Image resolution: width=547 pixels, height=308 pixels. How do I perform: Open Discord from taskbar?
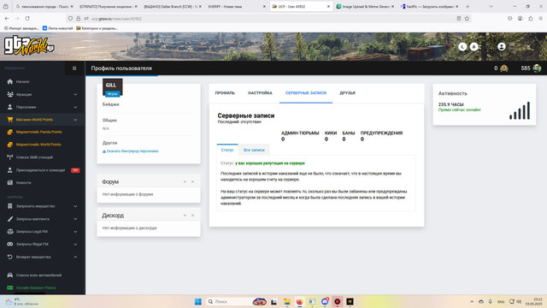pos(325,302)
